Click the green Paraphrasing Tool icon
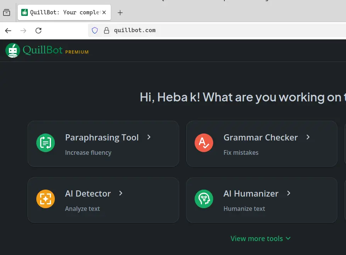This screenshot has height=255, width=346. pyautogui.click(x=46, y=143)
